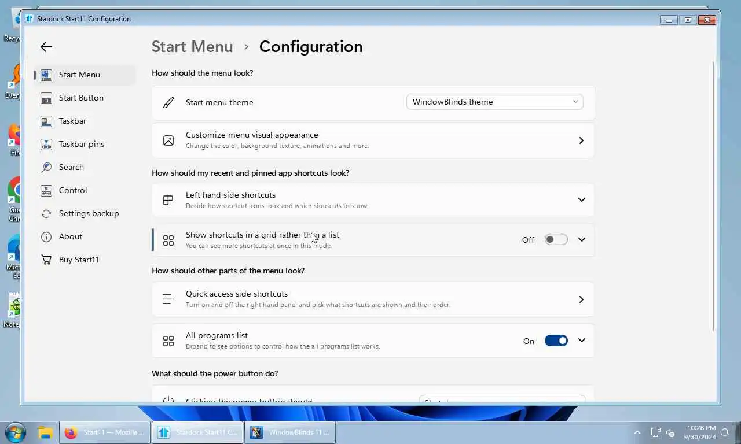Screen dimensions: 741x444
Task: Click the Settings backup sync icon
Action: click(46, 213)
